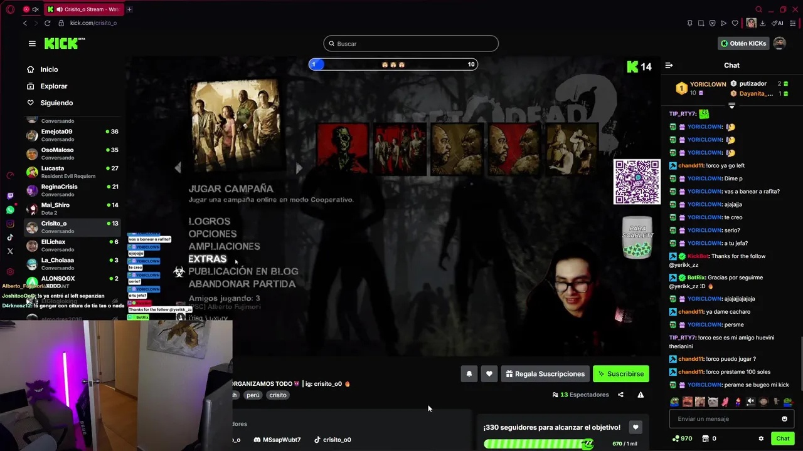Image resolution: width=803 pixels, height=451 pixels.
Task: Open the Opera easy setup sliders icon
Action: coord(793,23)
